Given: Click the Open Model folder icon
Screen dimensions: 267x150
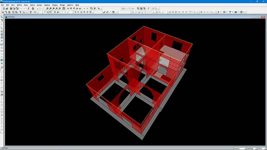Looking at the screenshot, I should pyautogui.click(x=7, y=8).
